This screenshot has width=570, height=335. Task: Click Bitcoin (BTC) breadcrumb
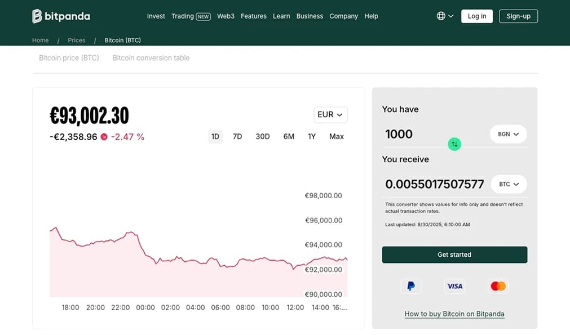[122, 41]
